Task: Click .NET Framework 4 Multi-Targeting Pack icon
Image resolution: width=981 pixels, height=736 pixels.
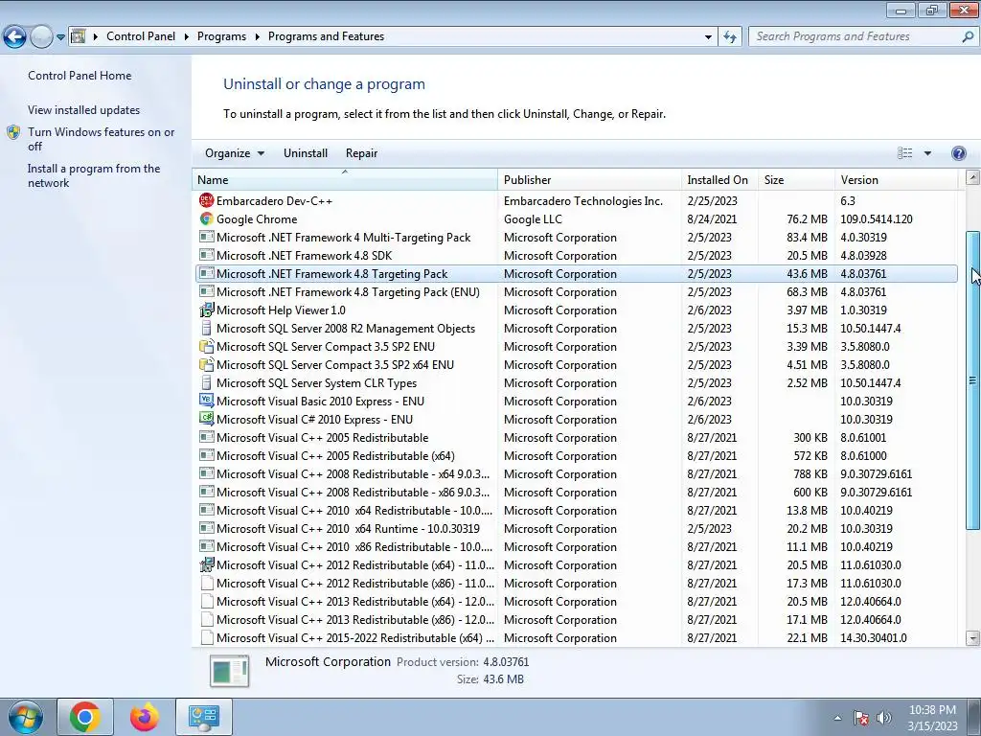Action: [206, 238]
